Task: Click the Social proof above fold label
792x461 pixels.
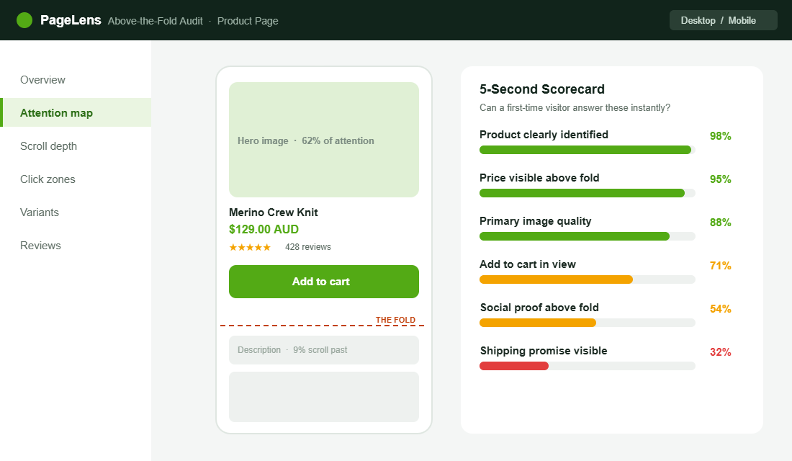Action: [539, 308]
